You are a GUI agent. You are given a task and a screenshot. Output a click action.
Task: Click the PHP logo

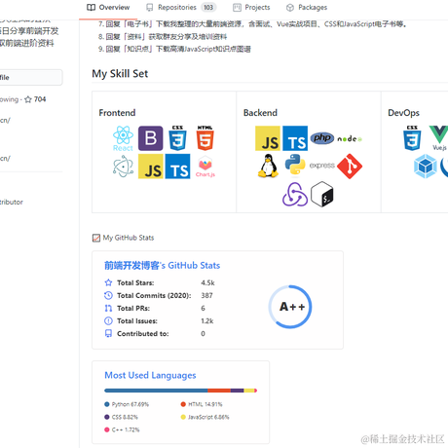pos(322,138)
